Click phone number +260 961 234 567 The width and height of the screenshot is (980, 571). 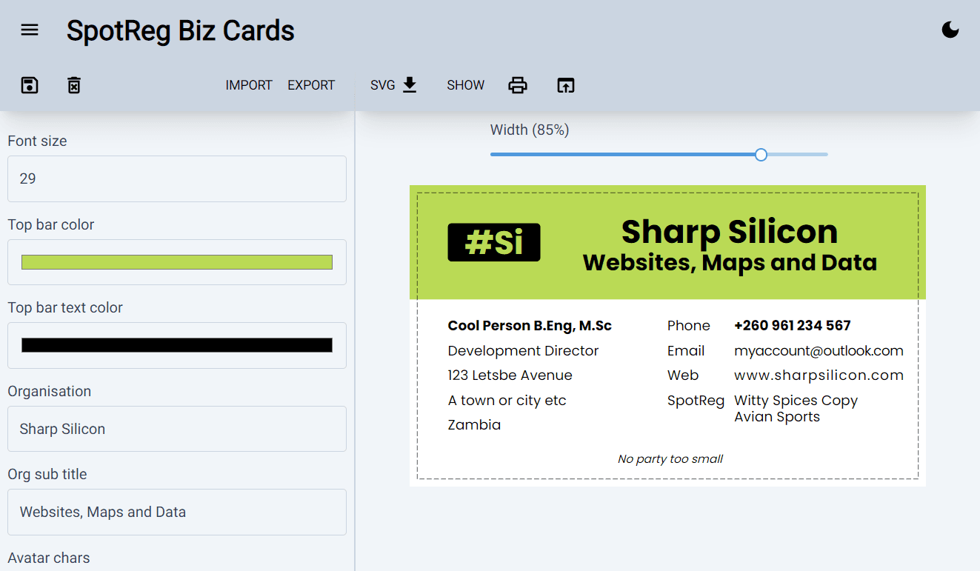(792, 325)
